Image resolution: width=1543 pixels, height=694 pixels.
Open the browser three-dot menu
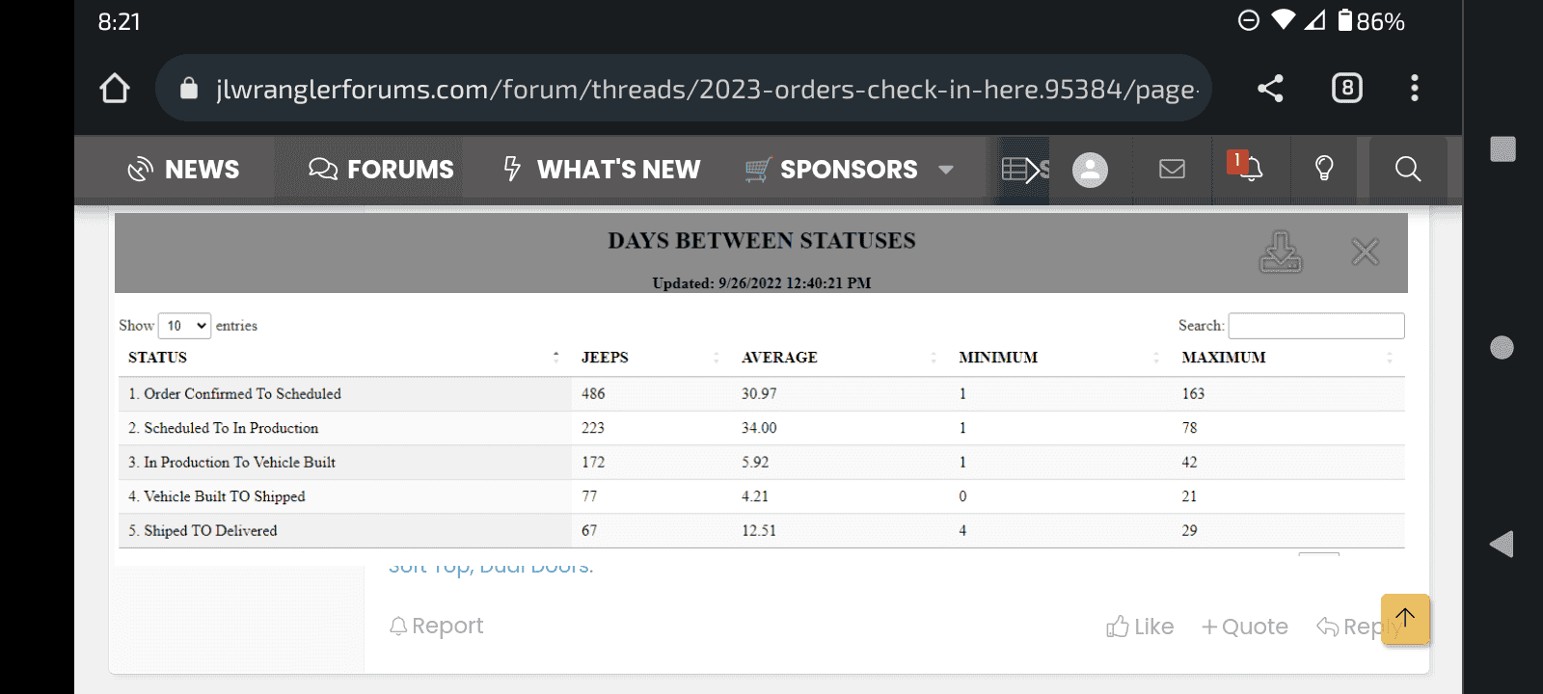(1415, 89)
